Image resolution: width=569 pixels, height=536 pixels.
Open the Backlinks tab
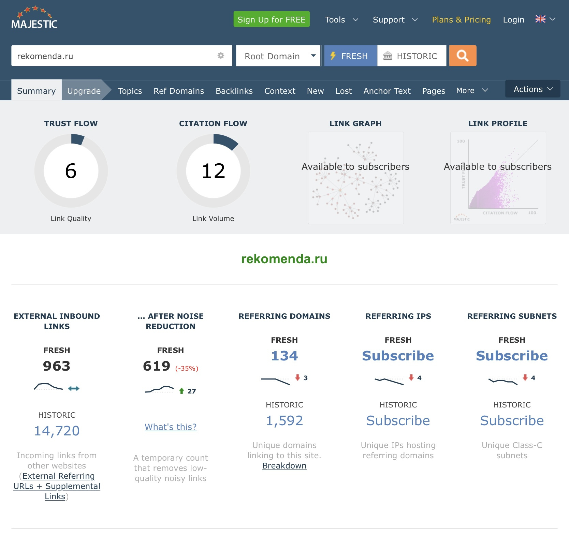click(234, 91)
